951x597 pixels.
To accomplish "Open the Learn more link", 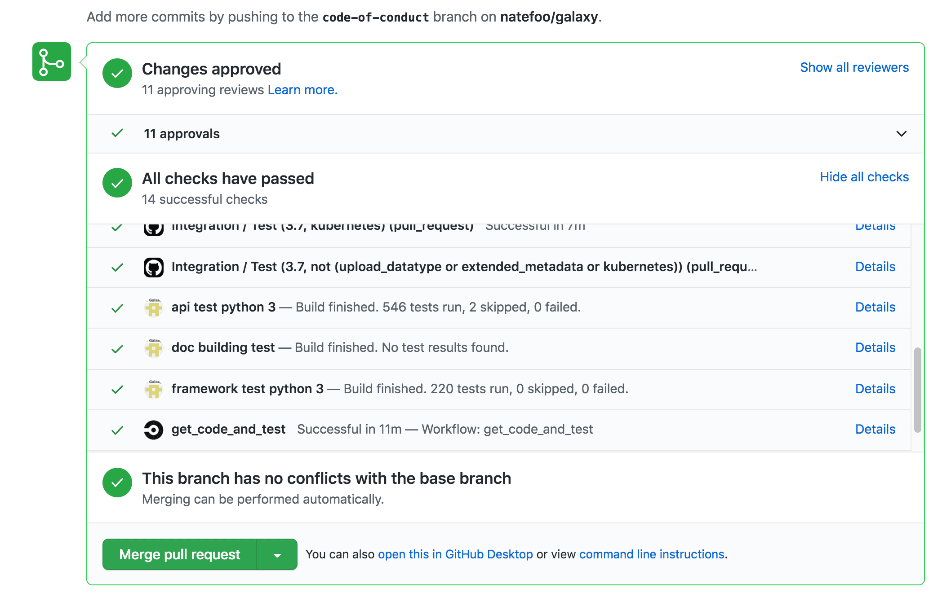I will point(302,90).
